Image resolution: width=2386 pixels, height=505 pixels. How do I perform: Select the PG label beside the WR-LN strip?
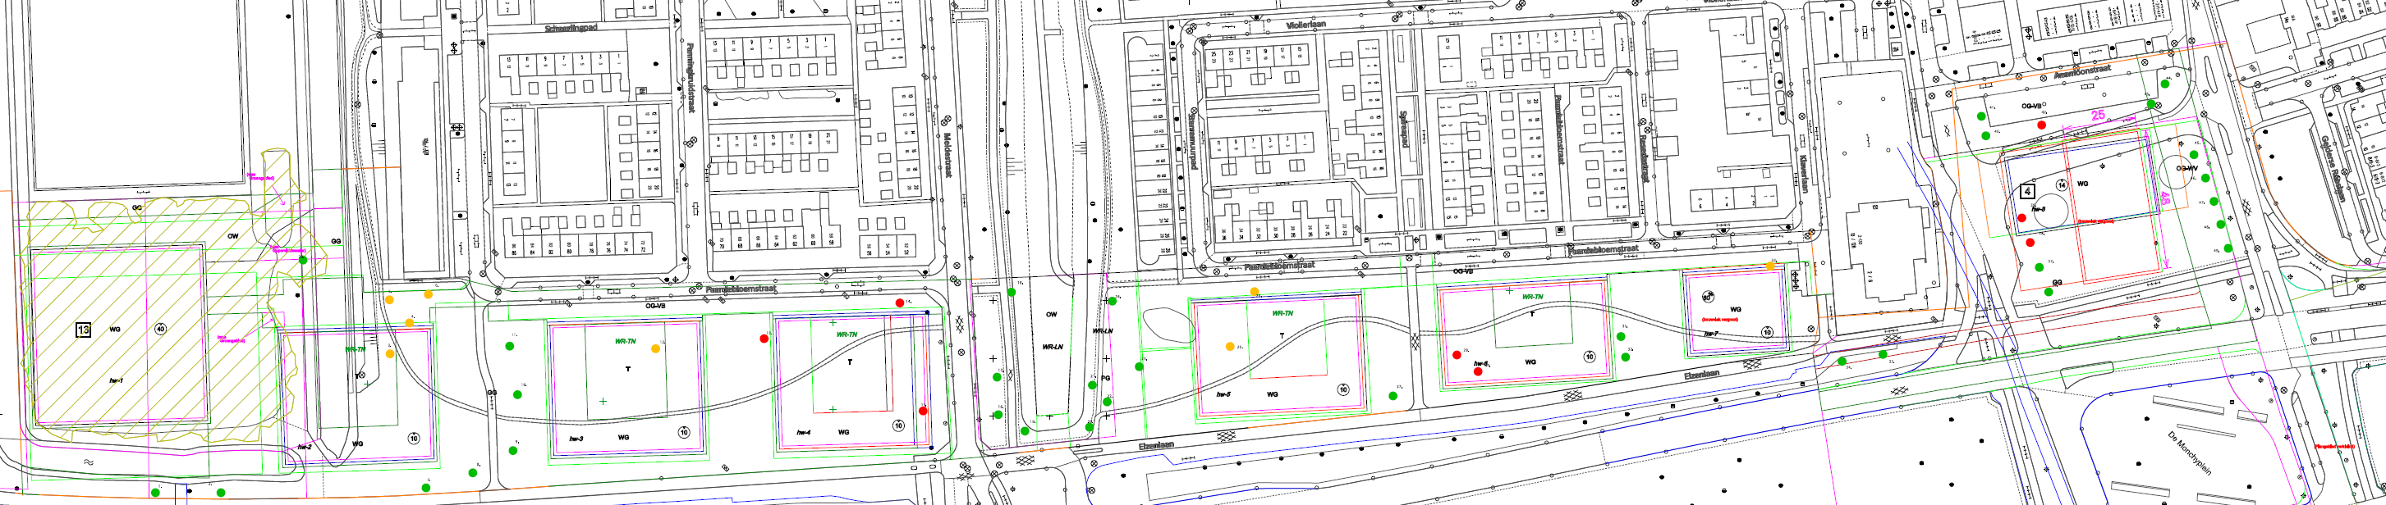[1105, 378]
